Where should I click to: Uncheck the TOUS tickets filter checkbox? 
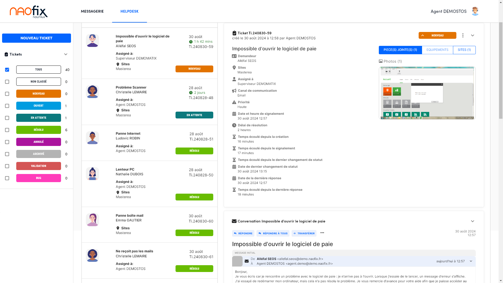(7, 69)
